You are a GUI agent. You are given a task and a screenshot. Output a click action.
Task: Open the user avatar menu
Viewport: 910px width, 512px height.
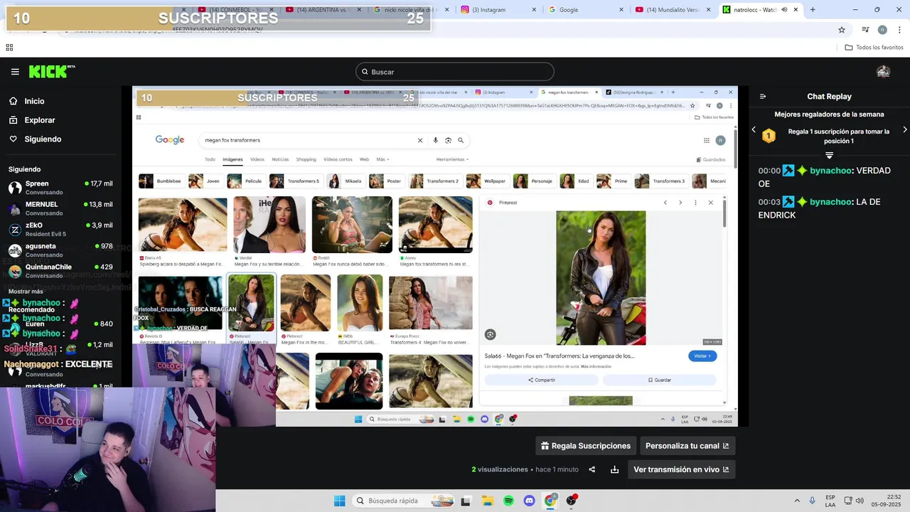coord(883,72)
